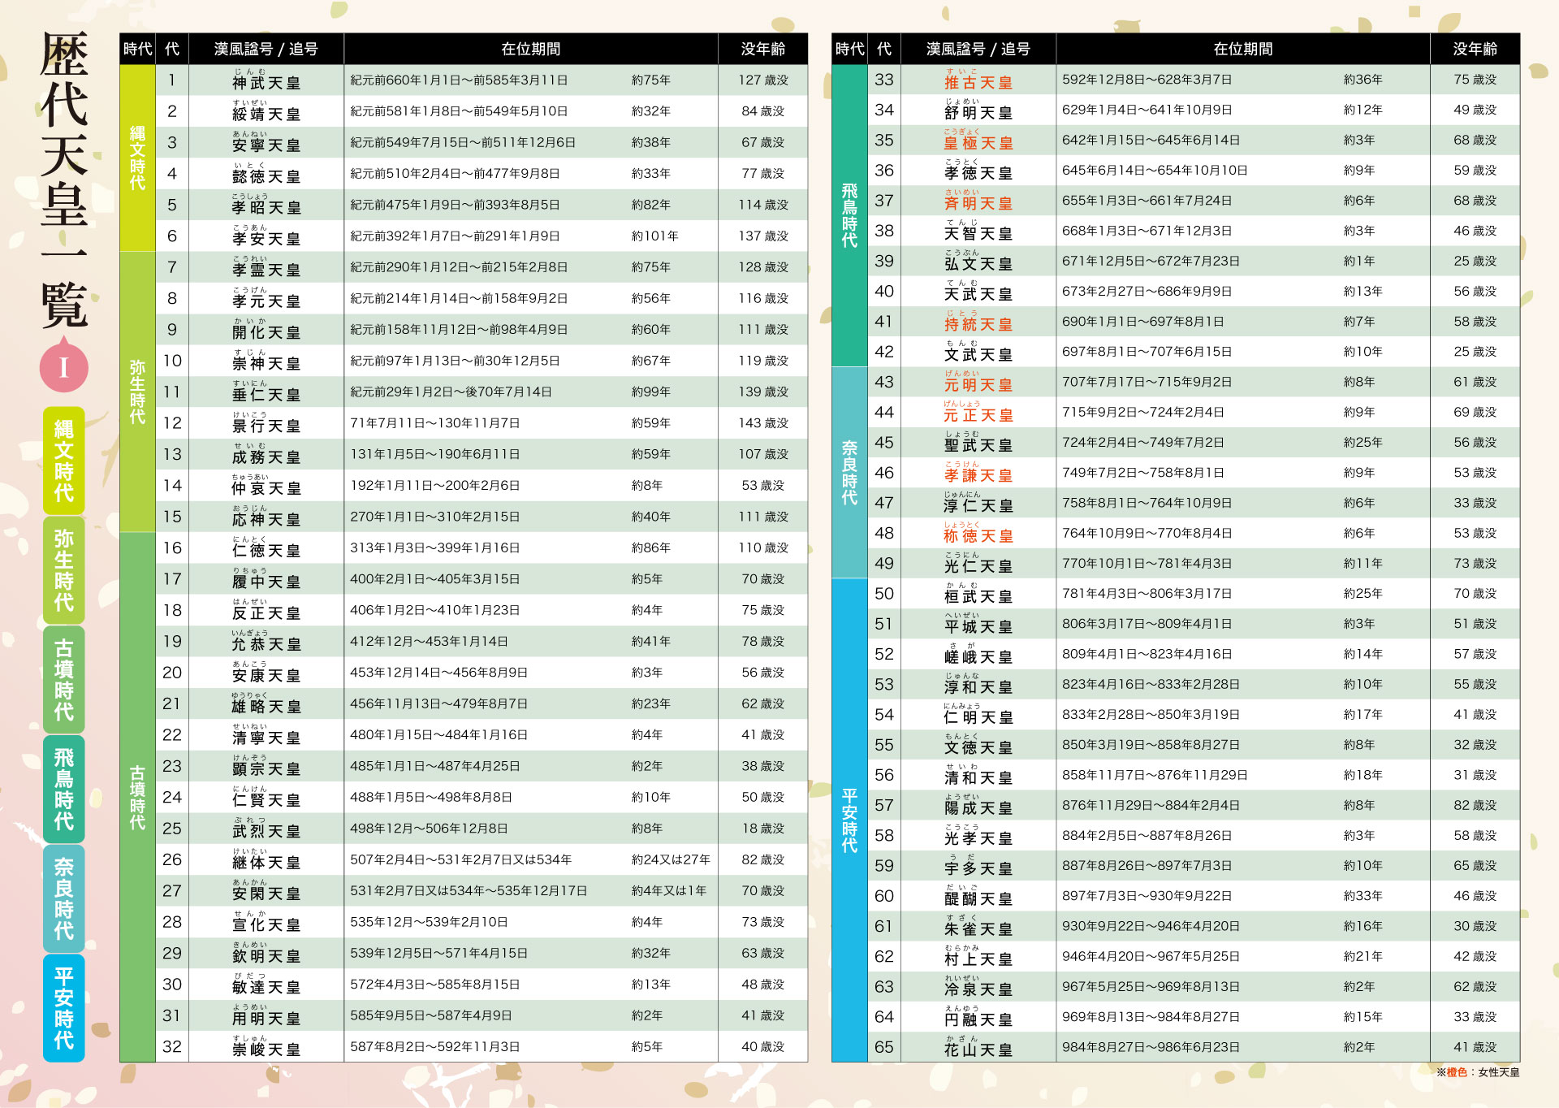This screenshot has width=1559, height=1108.
Task: Click the vertical 古墳時代 era cell in the left table
Action: [x=137, y=797]
